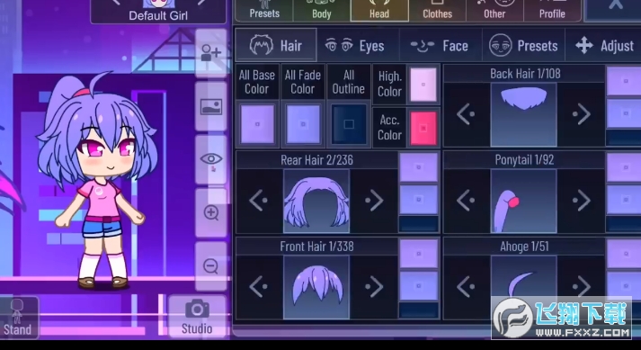Go to previous Back Hair style

pos(466,114)
